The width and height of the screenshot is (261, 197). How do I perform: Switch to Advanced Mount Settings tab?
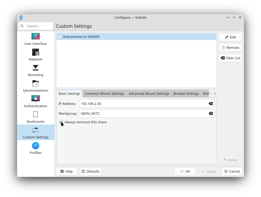tap(149, 93)
